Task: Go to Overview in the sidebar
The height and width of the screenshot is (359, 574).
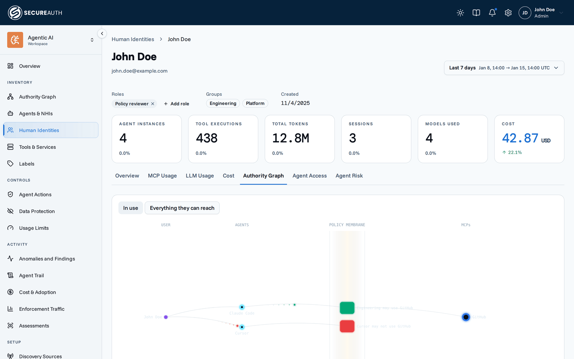Action: click(51, 66)
